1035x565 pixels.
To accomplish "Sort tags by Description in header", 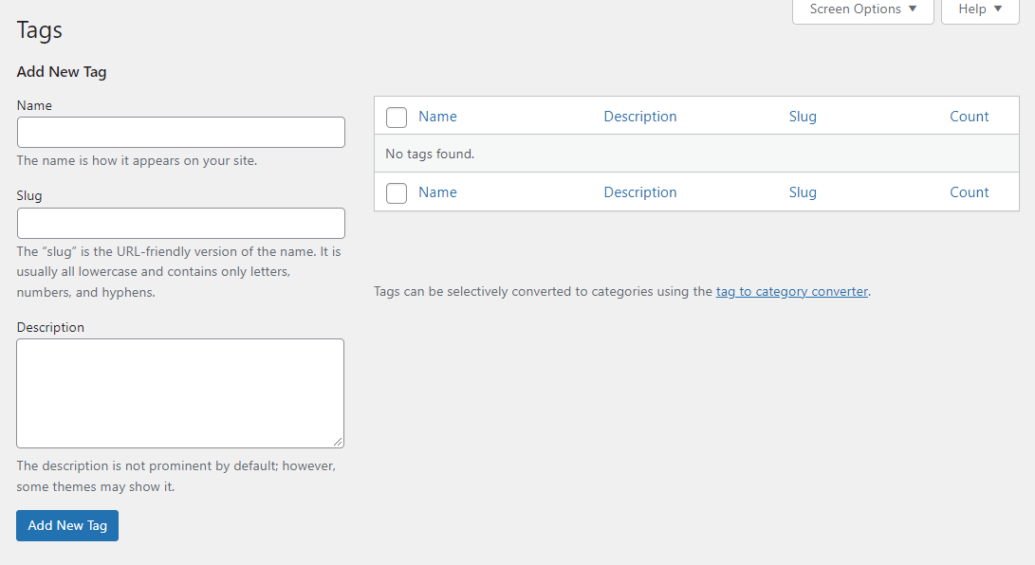I will pyautogui.click(x=640, y=117).
